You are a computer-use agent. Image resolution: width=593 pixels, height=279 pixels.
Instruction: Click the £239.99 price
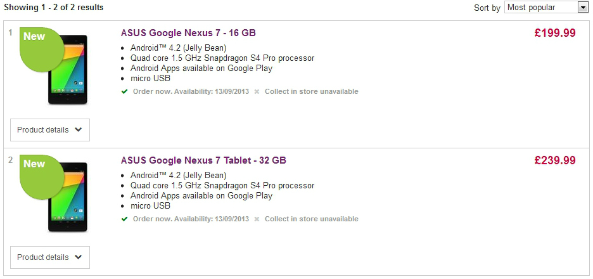(555, 160)
